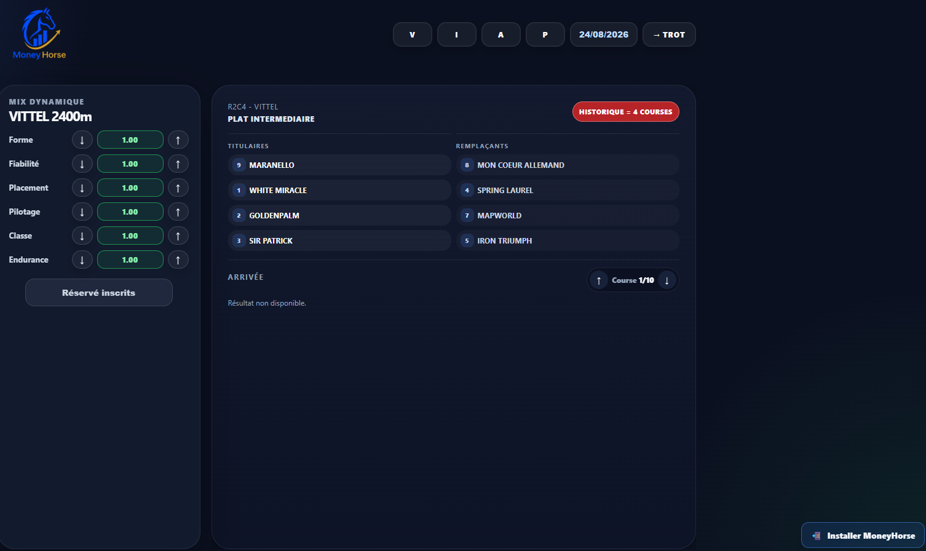Go to previous course with up arrow
Image resolution: width=926 pixels, height=551 pixels.
pyautogui.click(x=599, y=280)
